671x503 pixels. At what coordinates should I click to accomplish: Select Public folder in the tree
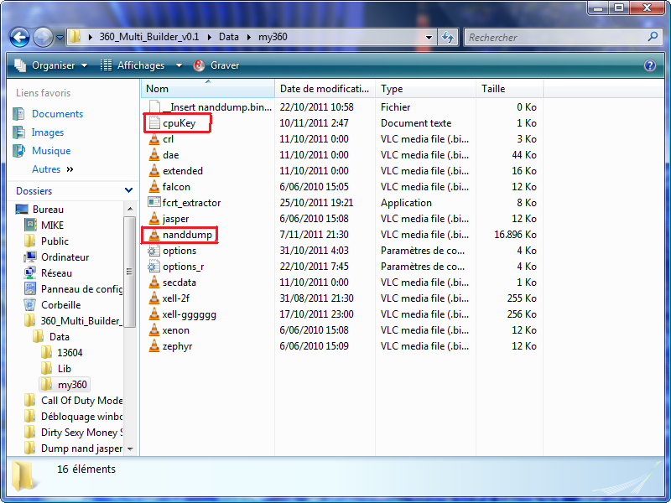pos(55,241)
